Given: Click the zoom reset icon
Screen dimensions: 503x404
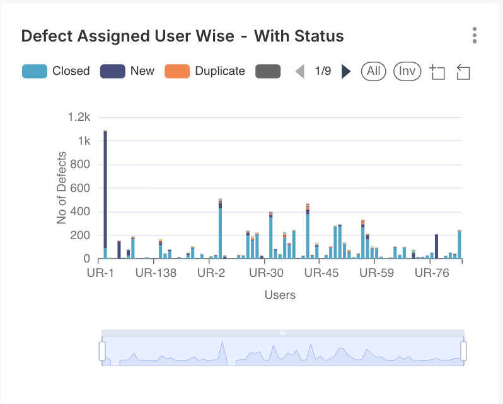Looking at the screenshot, I should (463, 72).
